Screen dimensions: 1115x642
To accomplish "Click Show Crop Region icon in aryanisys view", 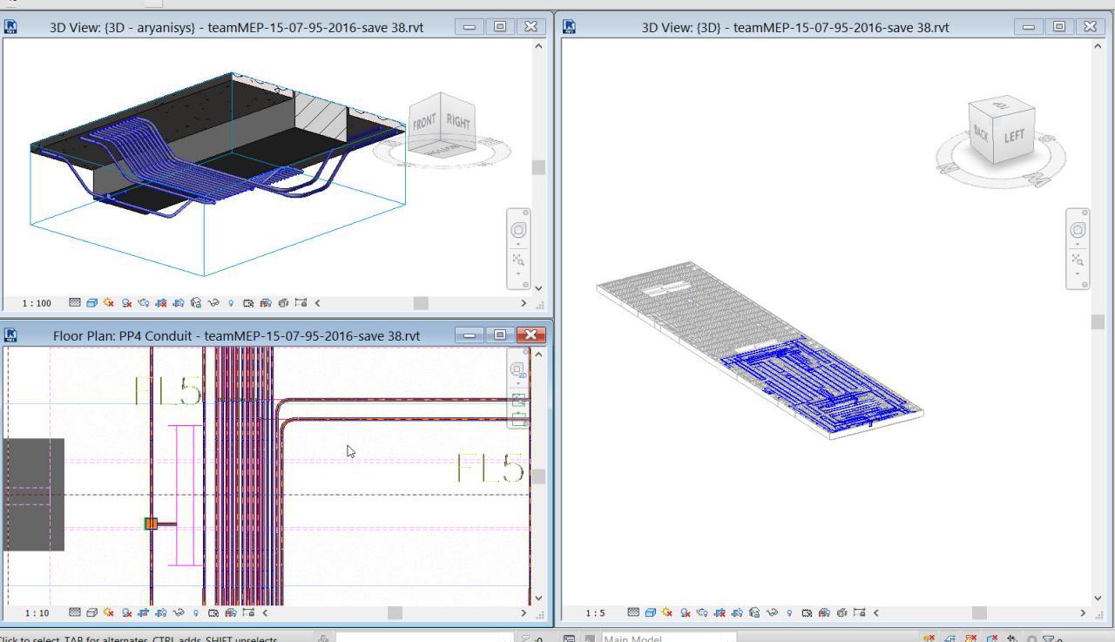I will tap(179, 303).
